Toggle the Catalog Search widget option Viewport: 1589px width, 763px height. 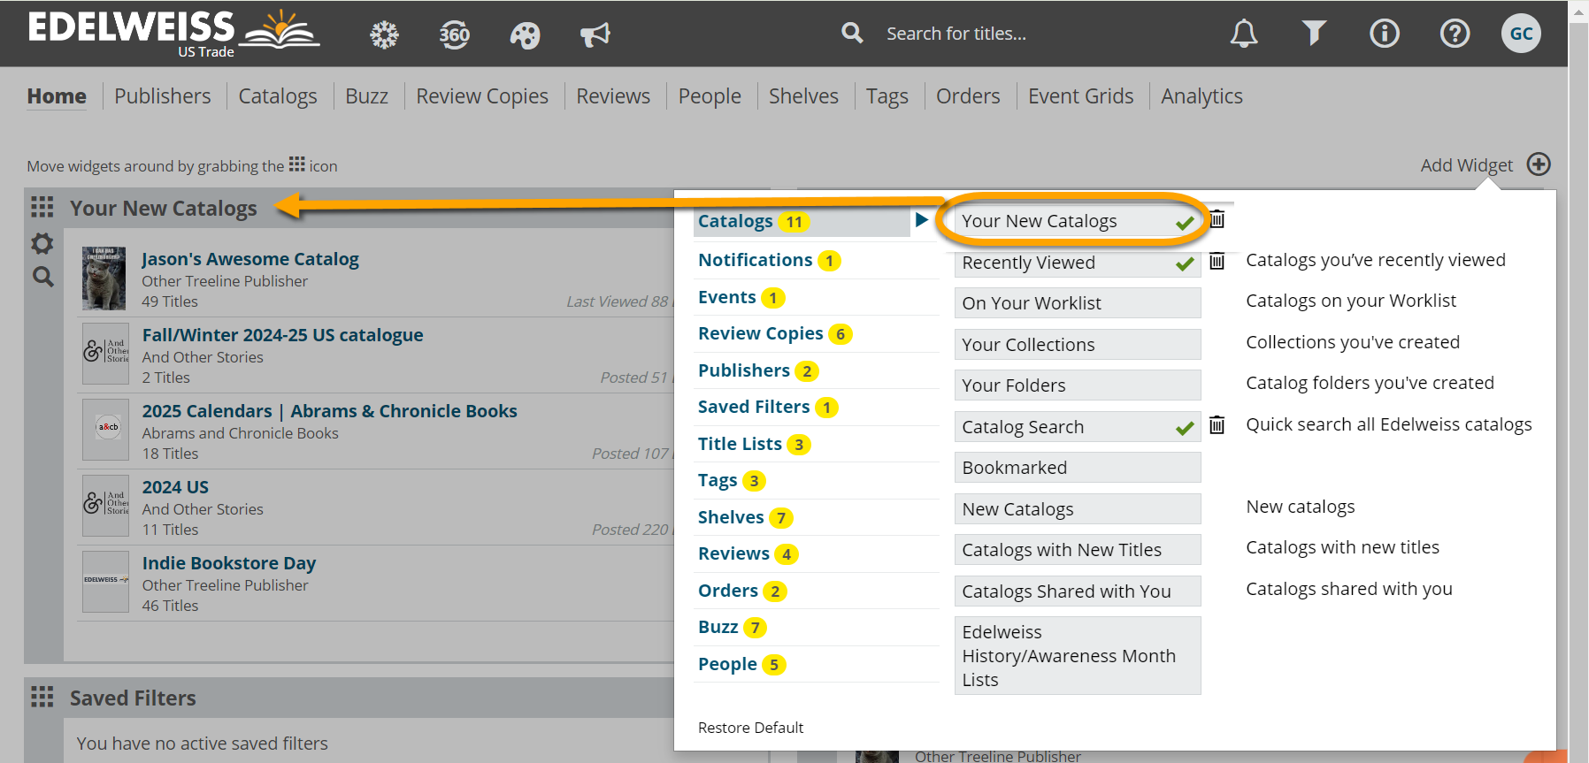pyautogui.click(x=1077, y=427)
